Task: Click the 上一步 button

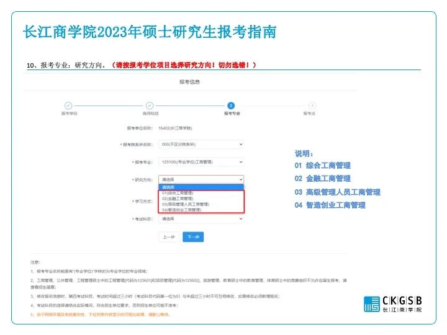Action: coord(169,237)
